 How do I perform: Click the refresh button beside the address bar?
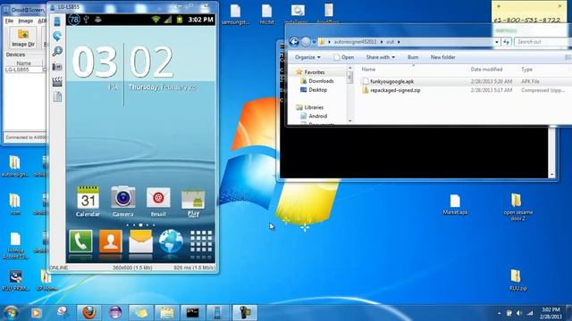coord(506,42)
